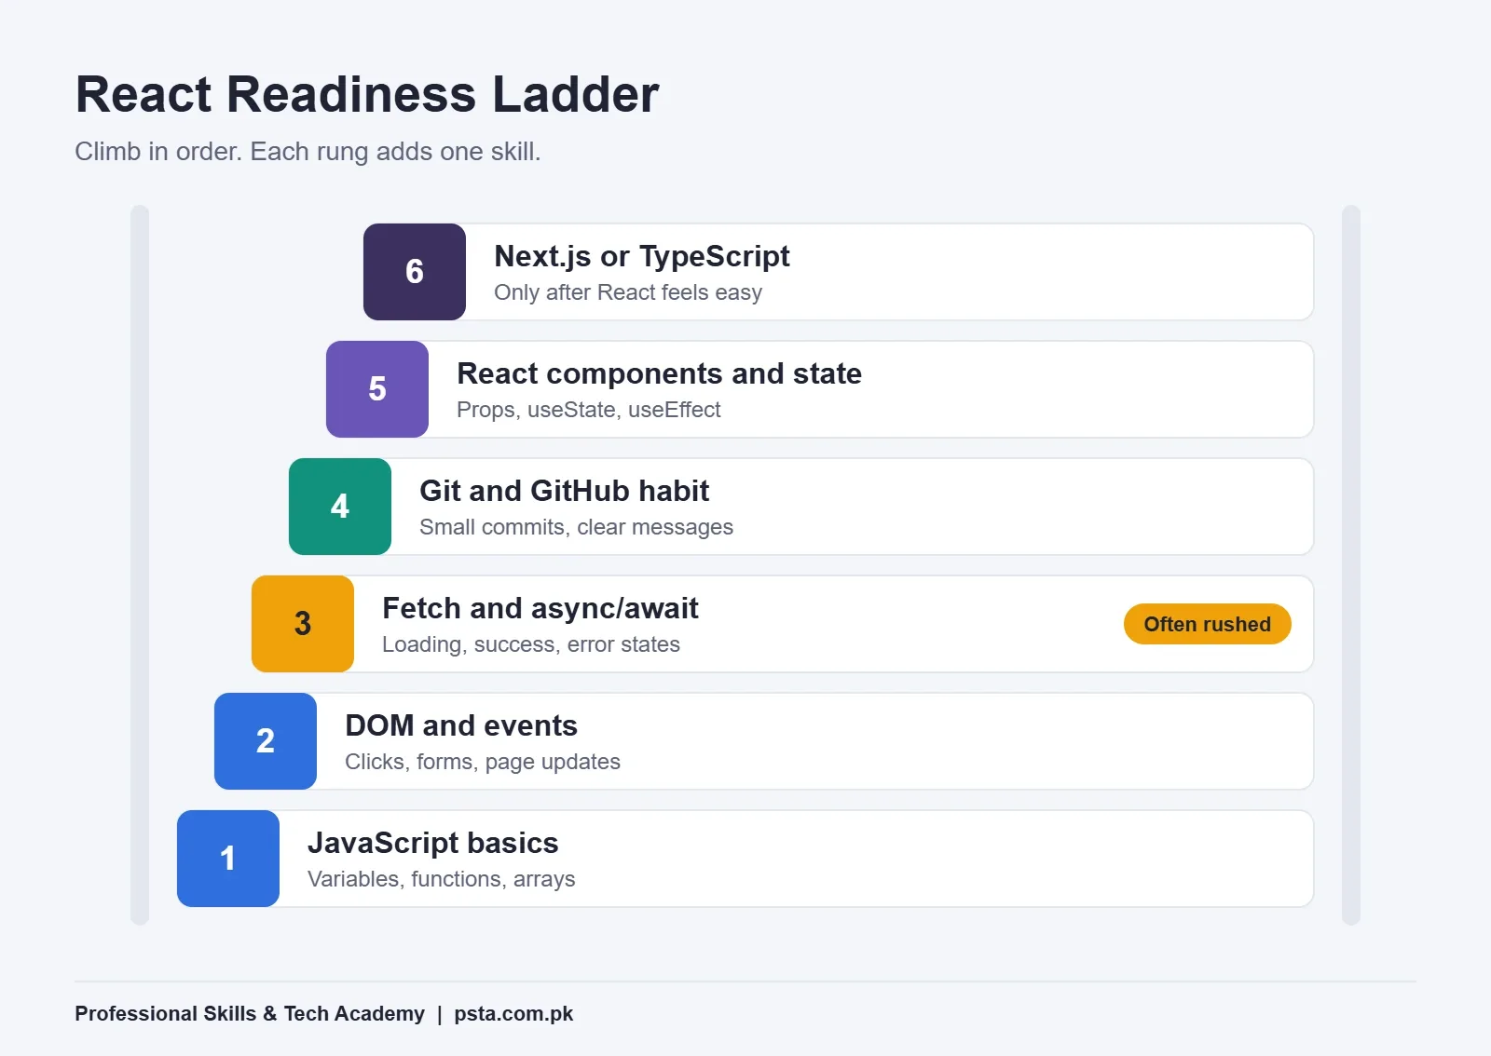Click 'Props, useState, useEffect' subtitle
This screenshot has height=1056, width=1491.
[x=589, y=410]
